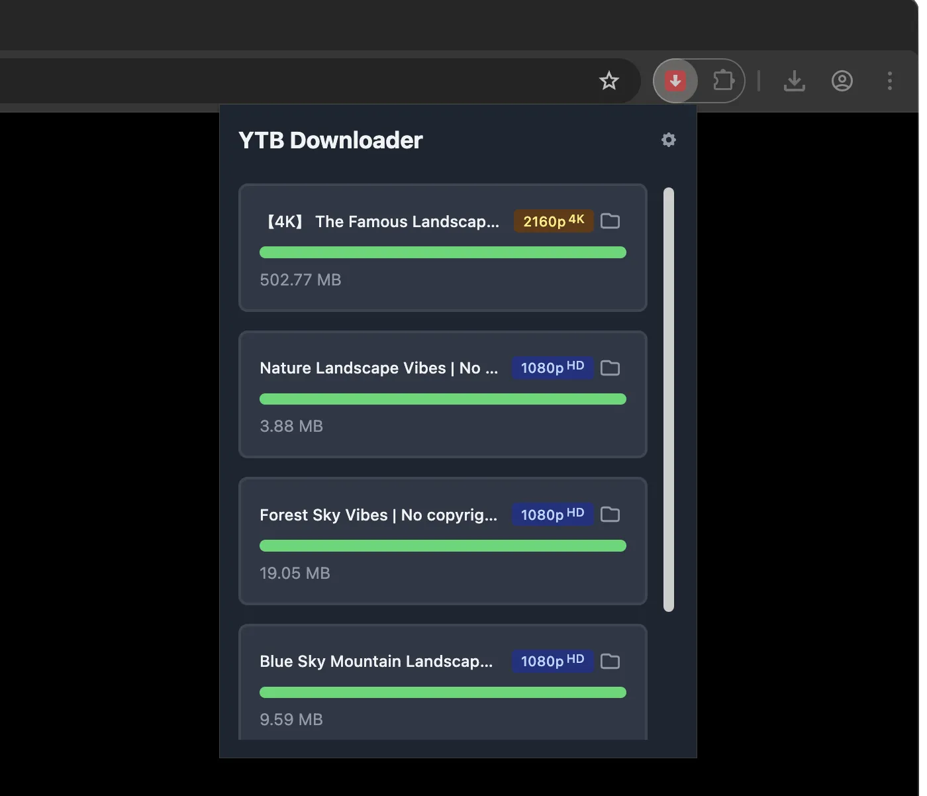Open the browser downloads tray icon
This screenshot has width=927, height=796.
tap(795, 81)
